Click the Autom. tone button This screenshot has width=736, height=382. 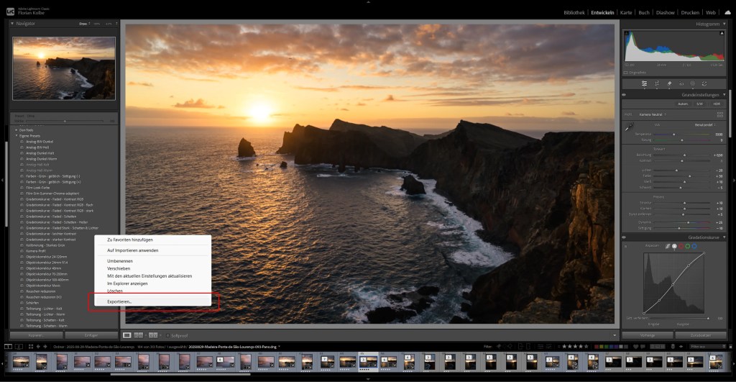coord(682,104)
